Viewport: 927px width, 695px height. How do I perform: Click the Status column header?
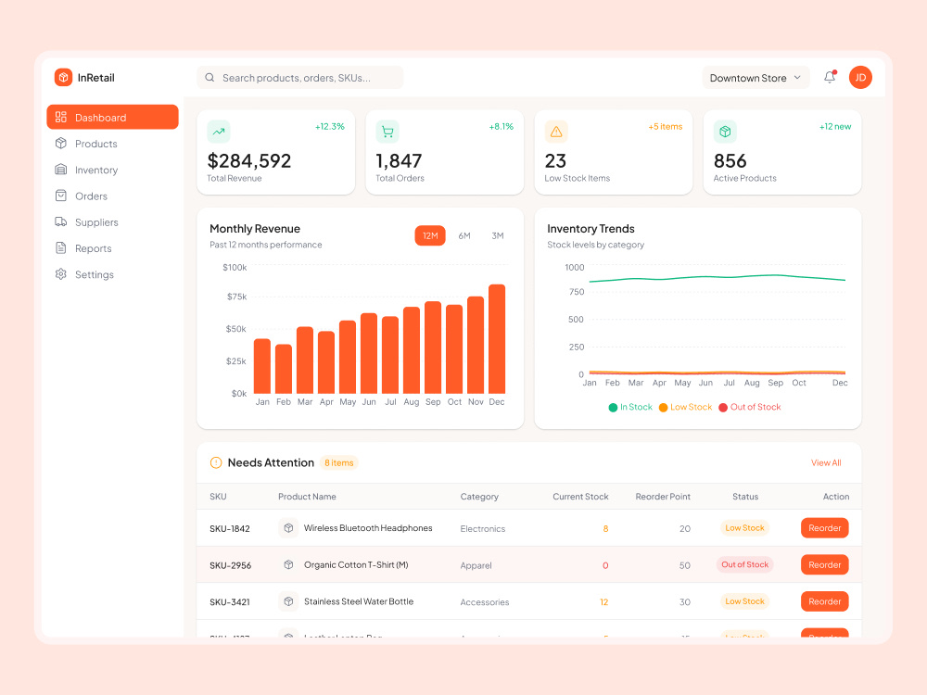pyautogui.click(x=745, y=497)
